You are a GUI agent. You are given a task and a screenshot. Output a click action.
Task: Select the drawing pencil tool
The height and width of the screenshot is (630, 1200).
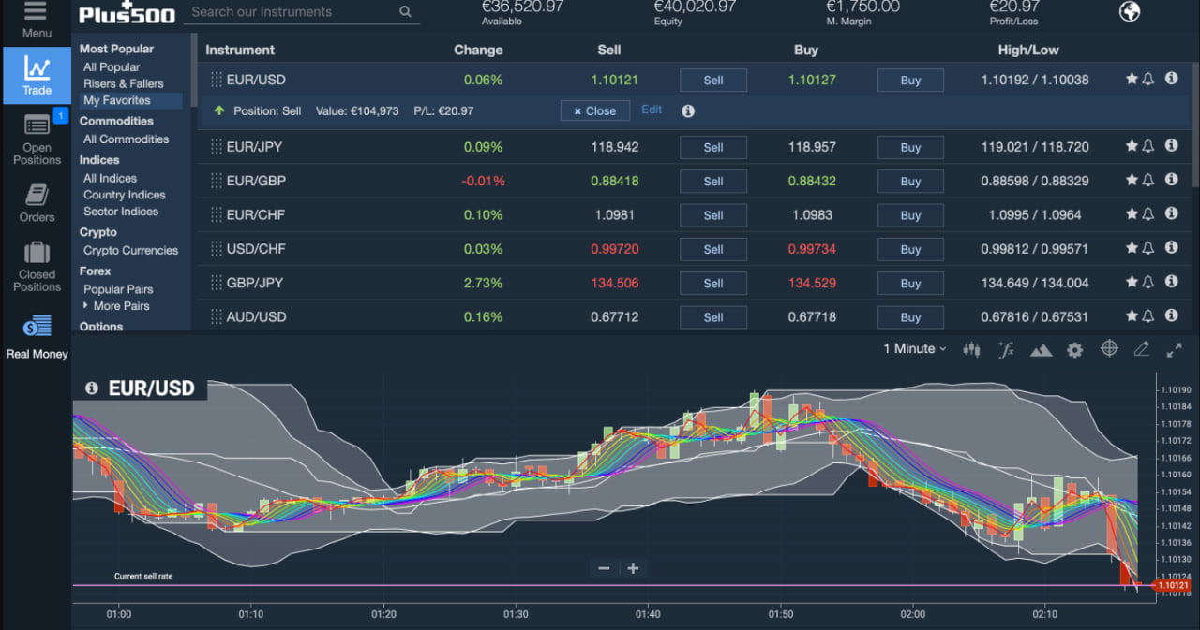[1141, 349]
